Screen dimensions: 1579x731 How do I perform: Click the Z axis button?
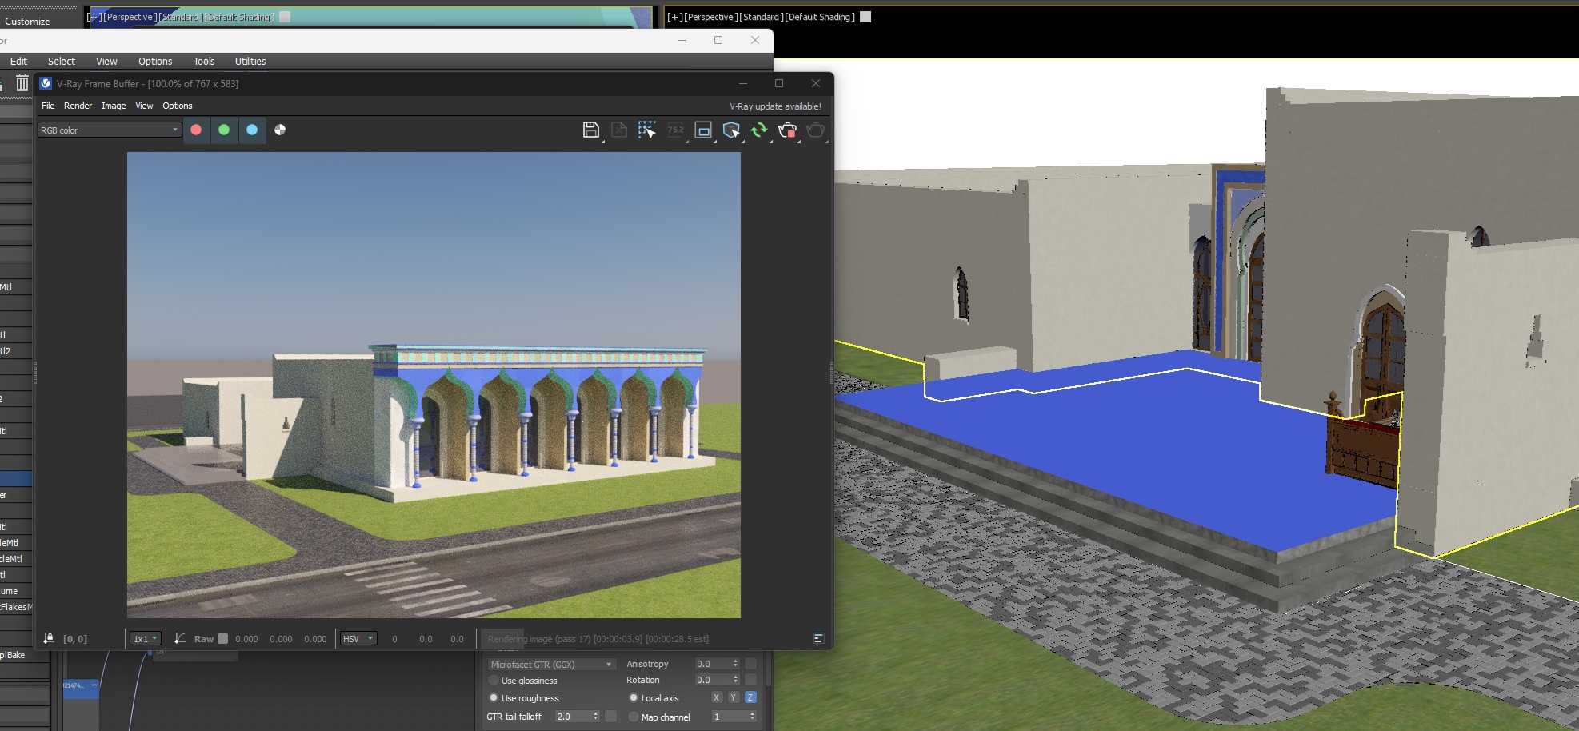click(750, 697)
